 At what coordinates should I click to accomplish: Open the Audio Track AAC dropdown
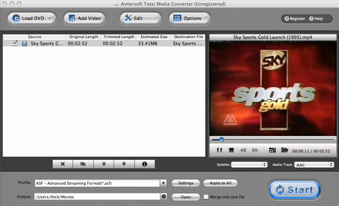click(x=314, y=165)
